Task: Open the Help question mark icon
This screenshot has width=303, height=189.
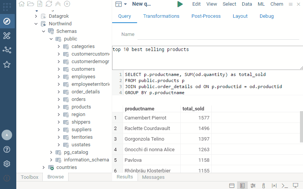Action: pyautogui.click(x=7, y=149)
